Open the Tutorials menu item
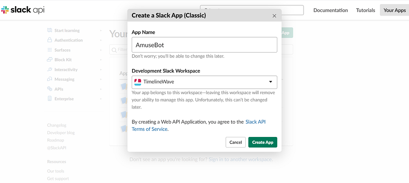Image resolution: width=409 pixels, height=183 pixels. coord(365,10)
